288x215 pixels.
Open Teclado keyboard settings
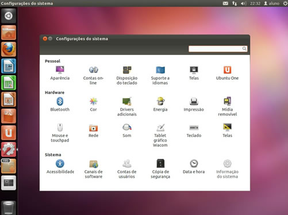click(x=194, y=131)
